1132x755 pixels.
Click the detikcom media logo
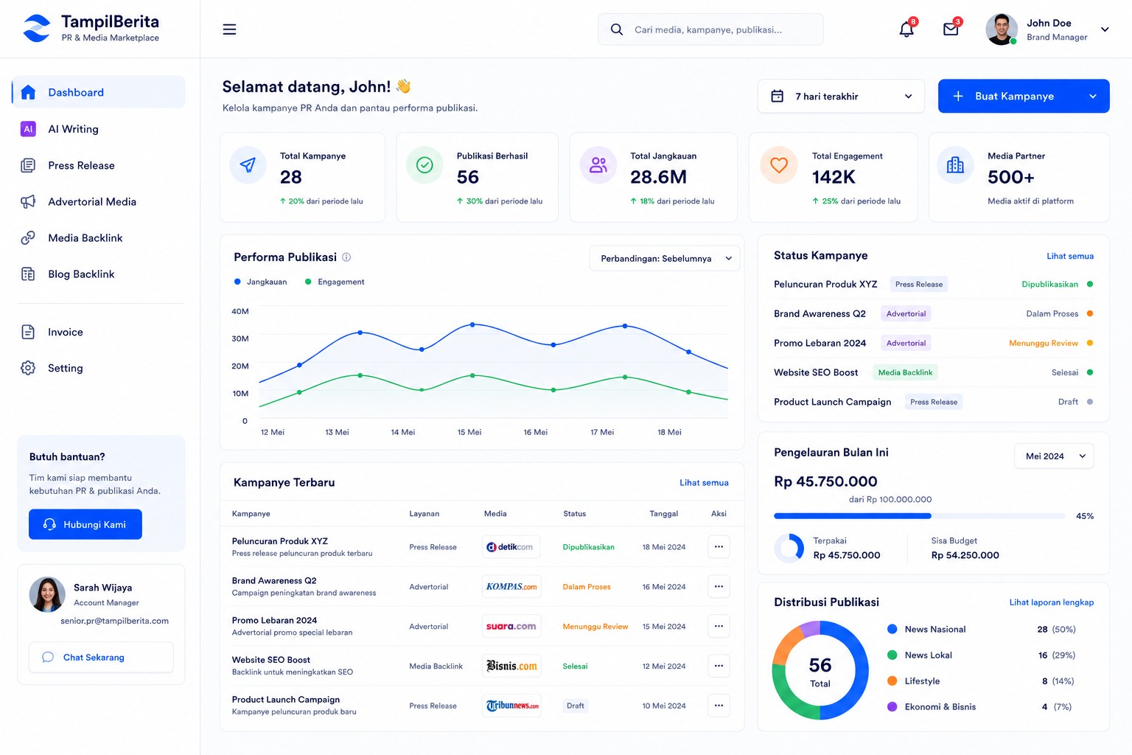click(511, 547)
